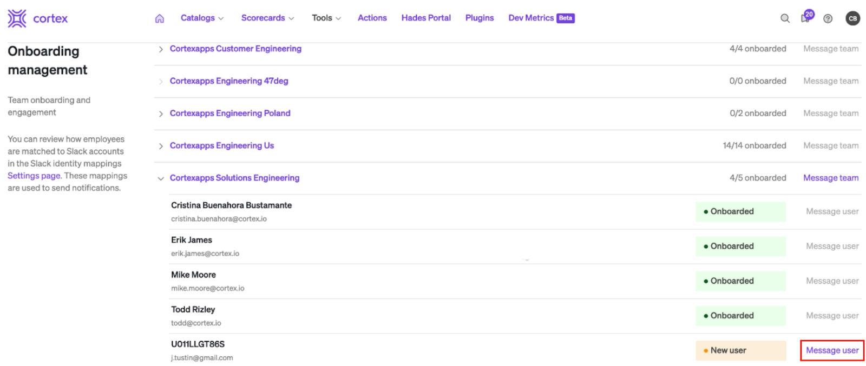Open the CB user avatar menu
The height and width of the screenshot is (366, 866).
coord(852,18)
